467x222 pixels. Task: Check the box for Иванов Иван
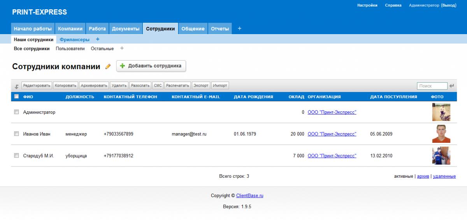(x=16, y=134)
